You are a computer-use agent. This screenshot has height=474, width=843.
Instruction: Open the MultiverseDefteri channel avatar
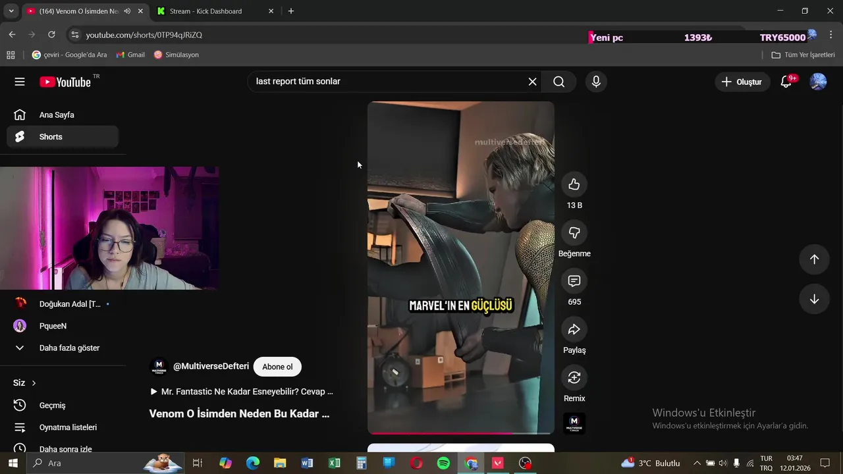pyautogui.click(x=159, y=367)
